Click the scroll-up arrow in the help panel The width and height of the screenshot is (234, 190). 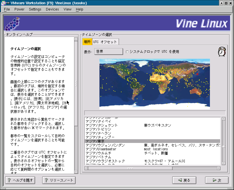[x=76, y=40]
